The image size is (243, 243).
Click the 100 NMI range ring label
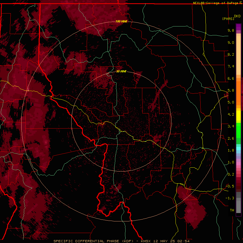pyautogui.click(x=121, y=21)
